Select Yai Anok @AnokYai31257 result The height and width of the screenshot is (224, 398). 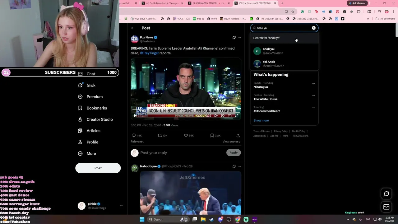(x=285, y=64)
